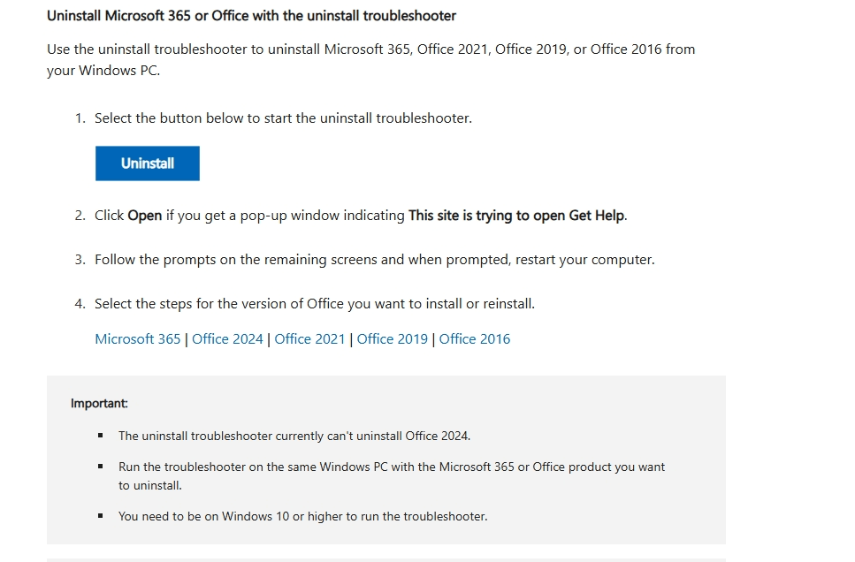Image resolution: width=855 pixels, height=562 pixels.
Task: Click the note that Office 2024 can't be uninstalled
Action: [x=294, y=437]
